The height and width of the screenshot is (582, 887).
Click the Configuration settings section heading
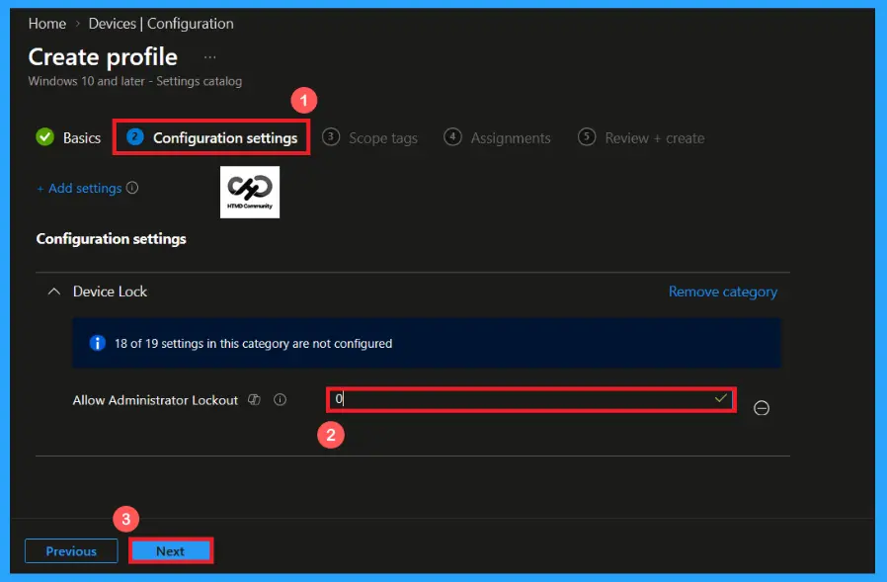pos(112,239)
